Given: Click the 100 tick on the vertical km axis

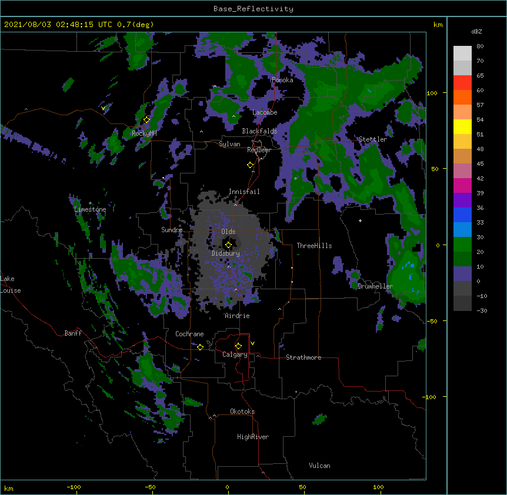Looking at the screenshot, I should pos(432,93).
